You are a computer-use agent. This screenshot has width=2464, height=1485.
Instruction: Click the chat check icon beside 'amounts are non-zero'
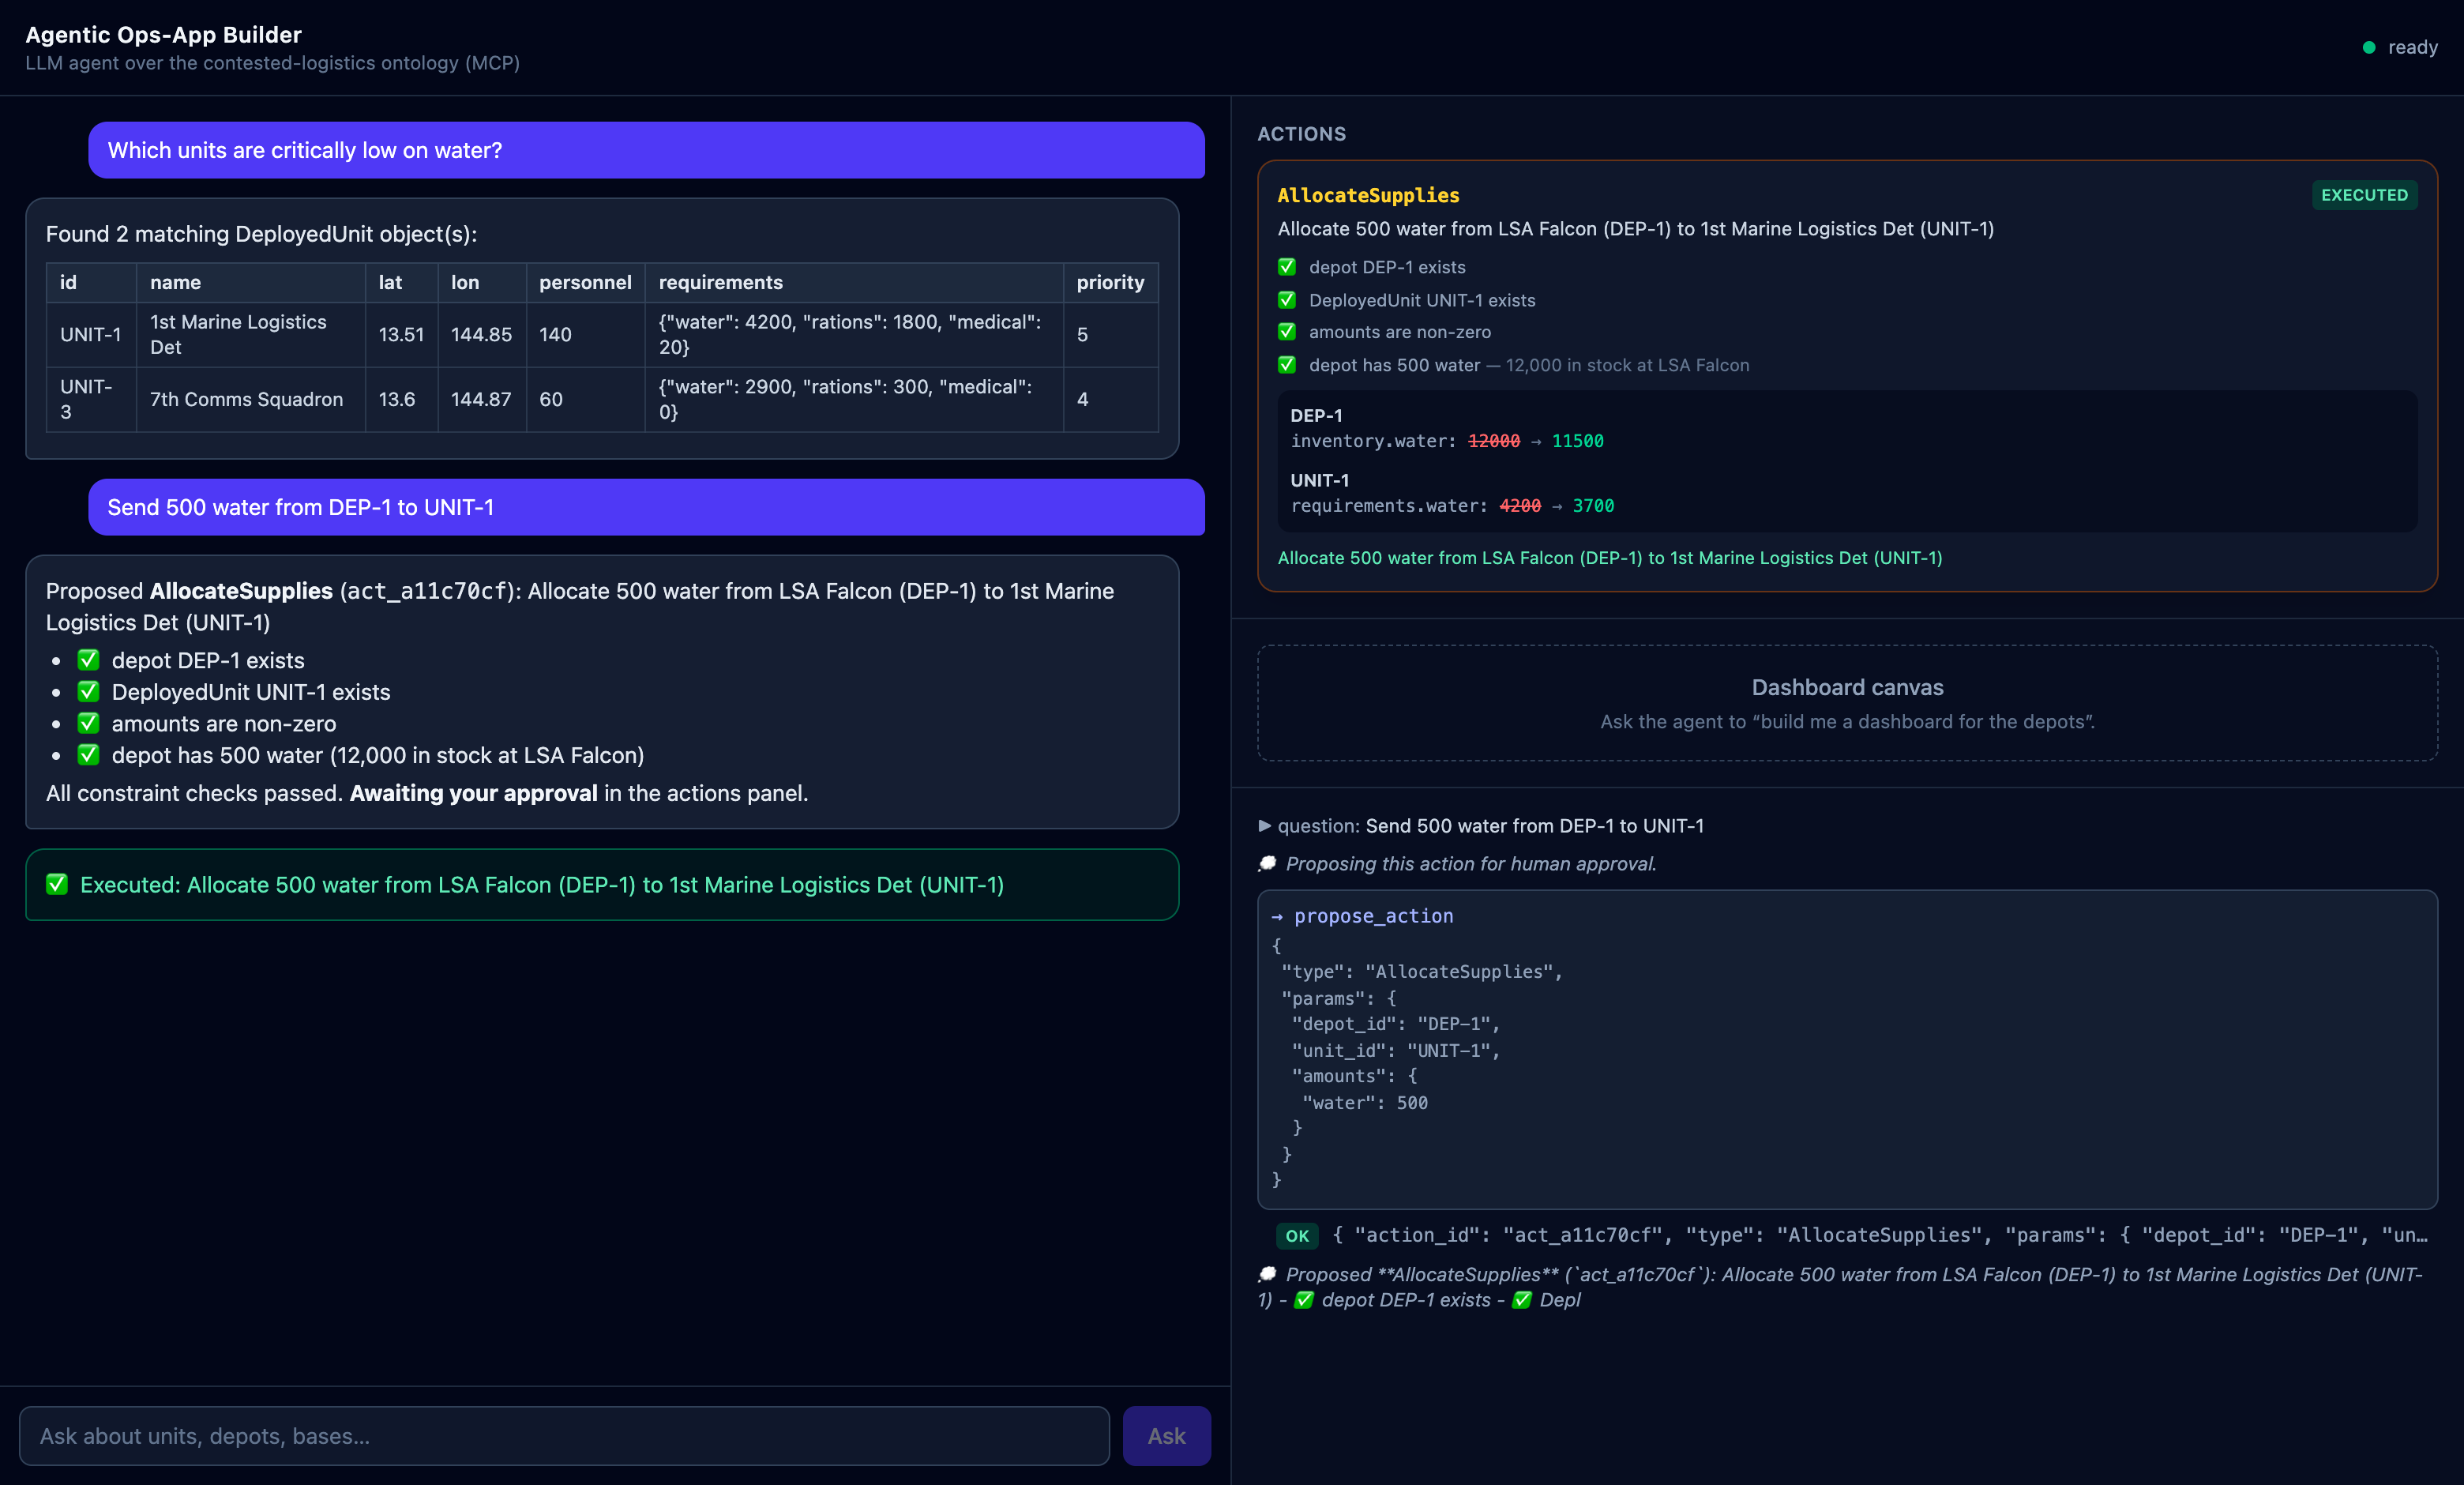(89, 723)
